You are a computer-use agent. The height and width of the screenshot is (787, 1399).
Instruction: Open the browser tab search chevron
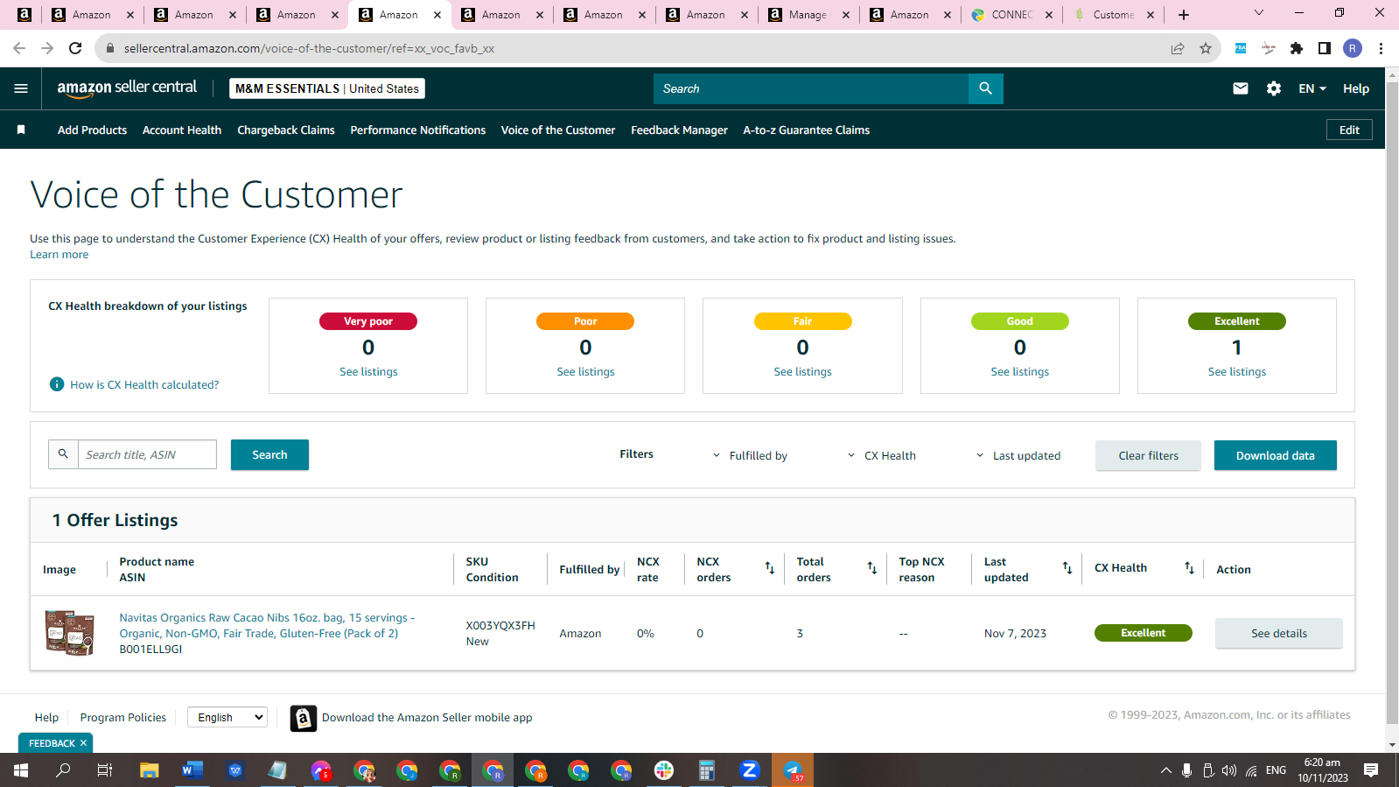pyautogui.click(x=1259, y=13)
